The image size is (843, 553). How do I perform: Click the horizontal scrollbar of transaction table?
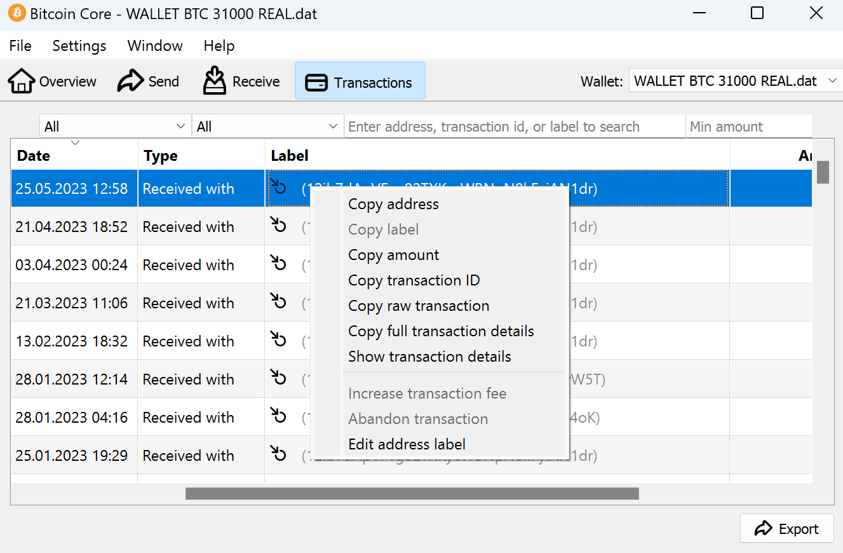412,493
